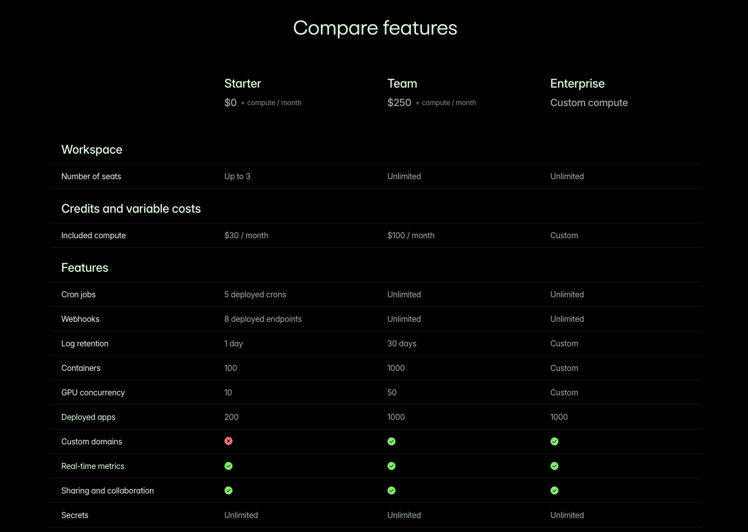The height and width of the screenshot is (532, 748).
Task: Click the Log retention row label
Action: coord(84,343)
